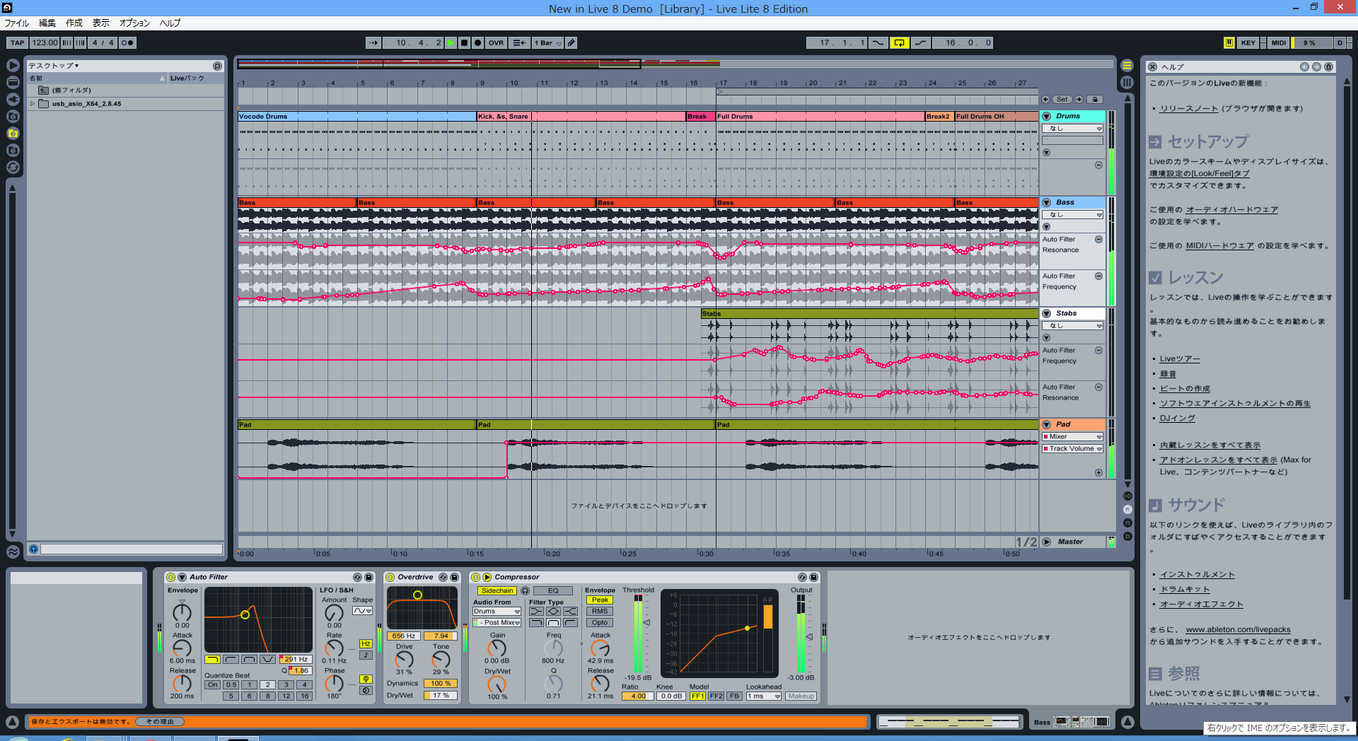
Task: Open the quantization 1 Bar dropdown
Action: point(548,43)
